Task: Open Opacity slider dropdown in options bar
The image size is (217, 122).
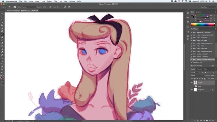Action: pos(47,7)
